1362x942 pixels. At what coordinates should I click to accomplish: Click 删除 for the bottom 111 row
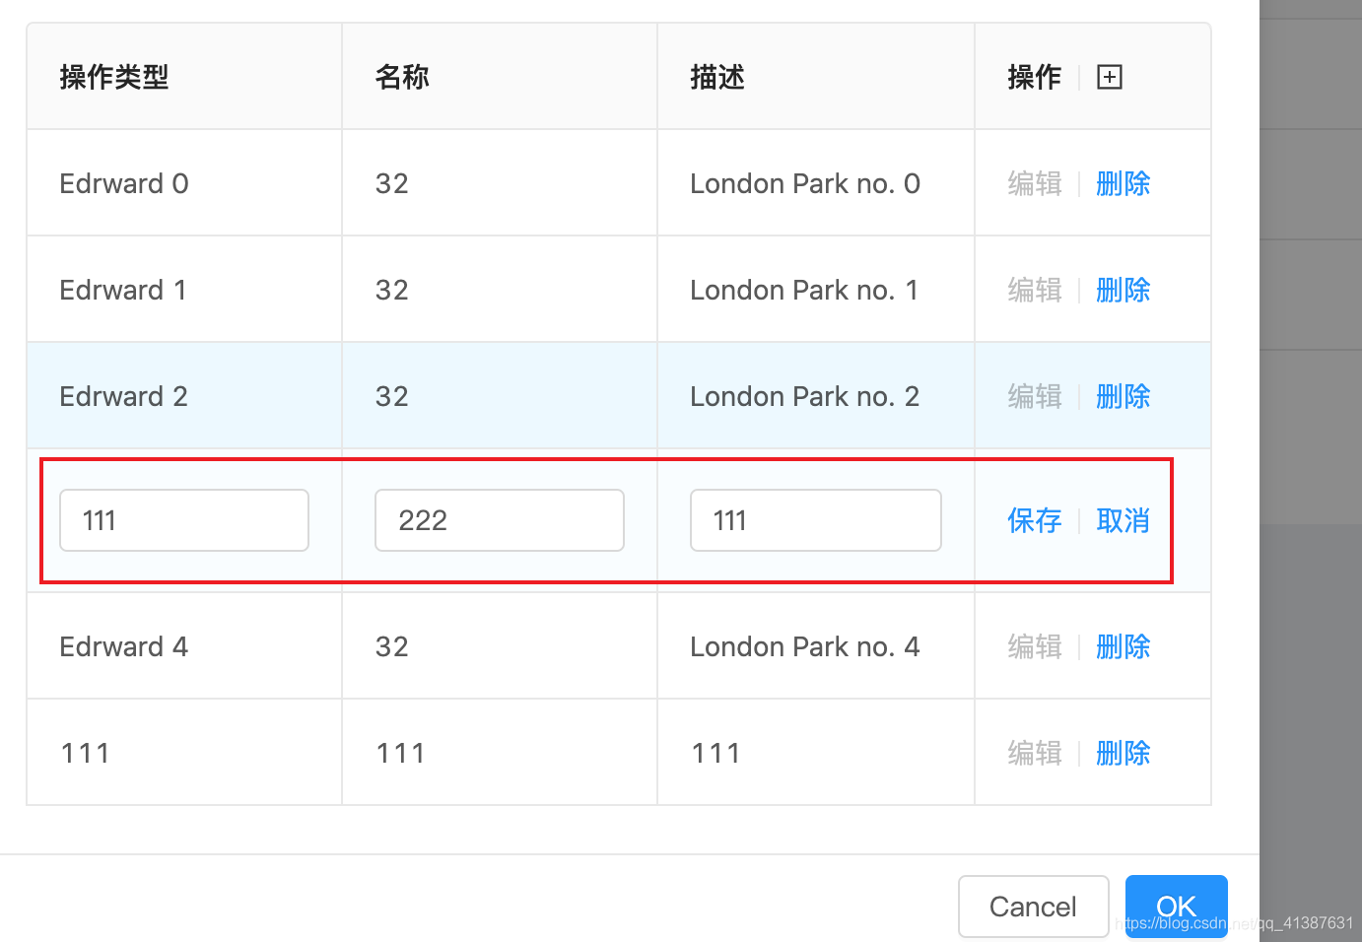click(x=1124, y=753)
